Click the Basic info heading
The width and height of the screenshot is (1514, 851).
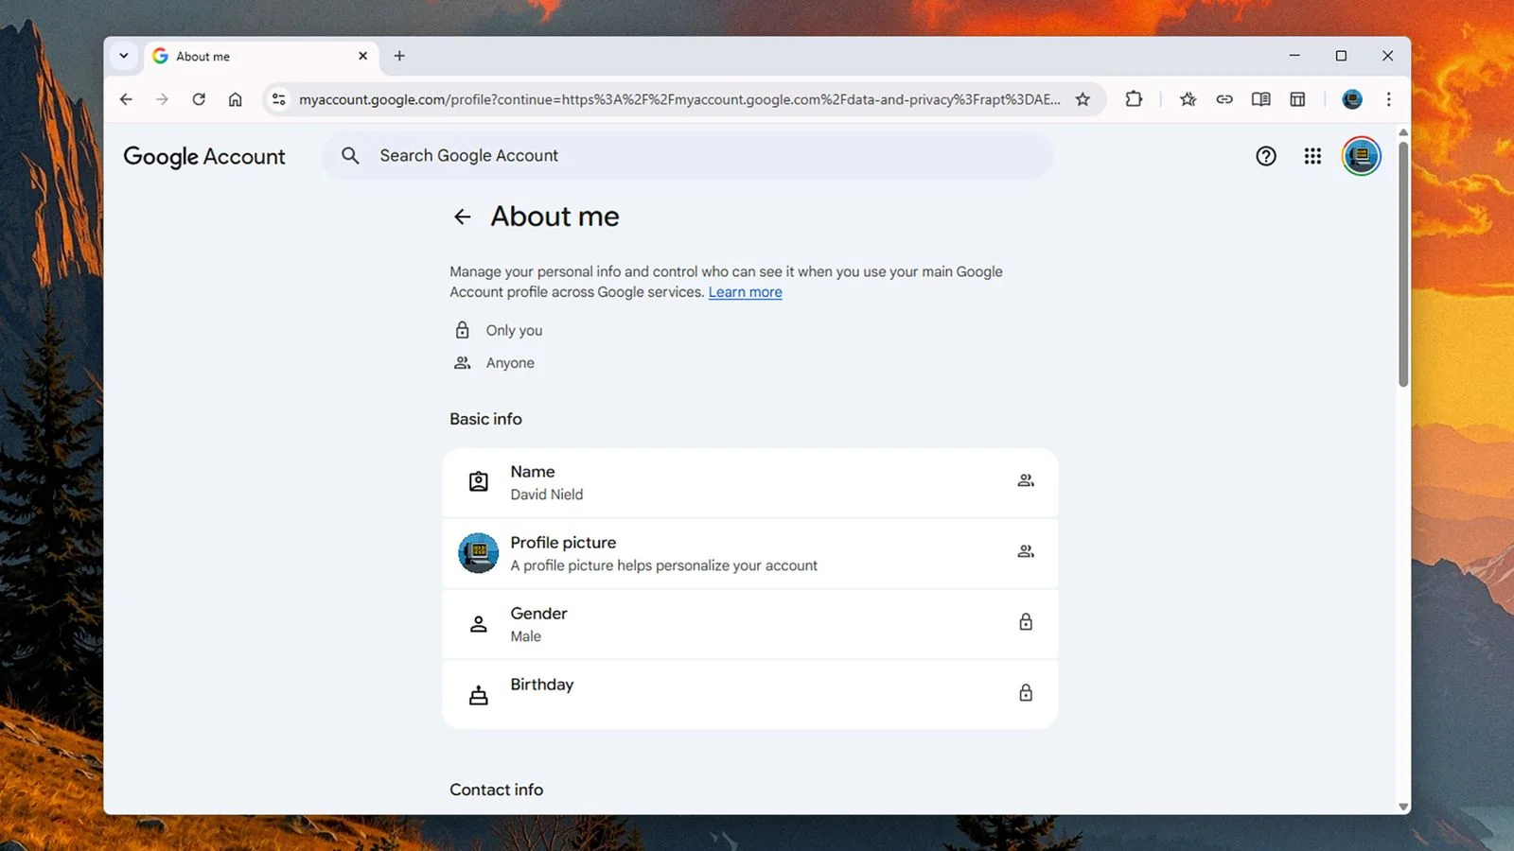click(x=485, y=419)
